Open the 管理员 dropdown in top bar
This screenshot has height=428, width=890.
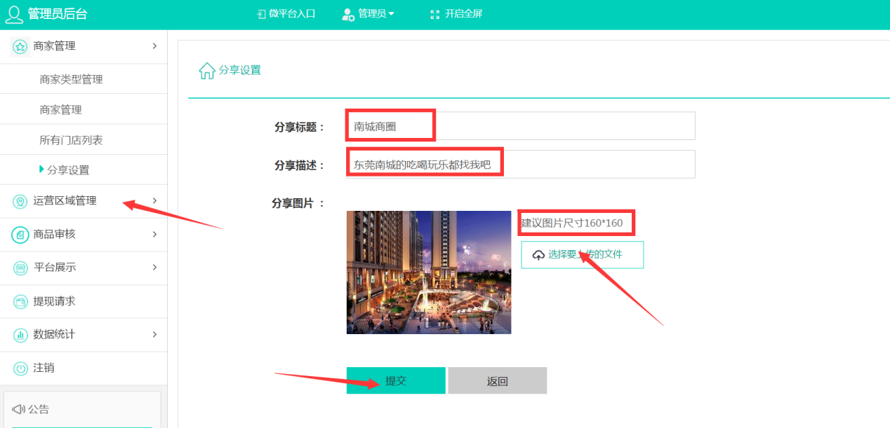368,14
